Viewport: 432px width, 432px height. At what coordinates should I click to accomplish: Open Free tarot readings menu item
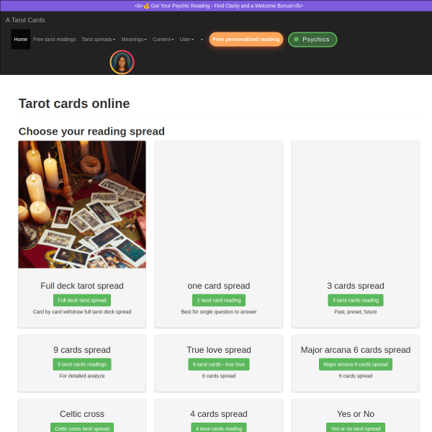[54, 40]
